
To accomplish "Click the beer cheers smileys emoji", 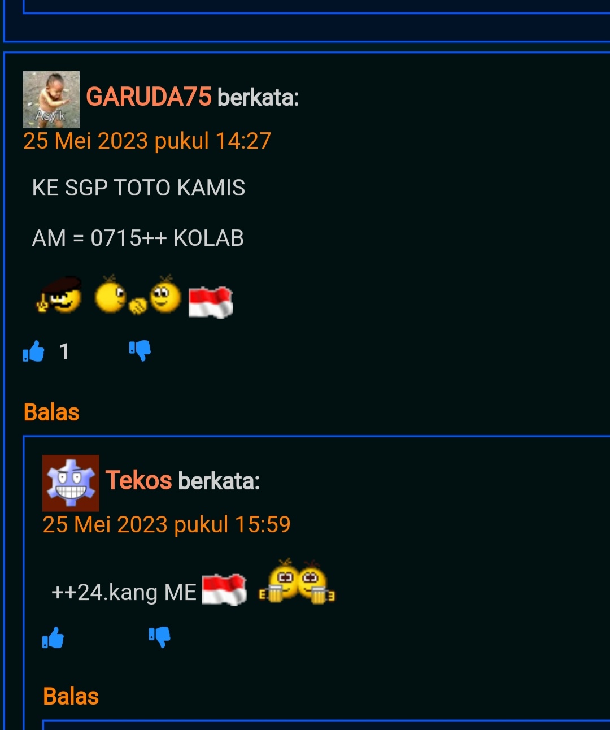I will coord(297,581).
